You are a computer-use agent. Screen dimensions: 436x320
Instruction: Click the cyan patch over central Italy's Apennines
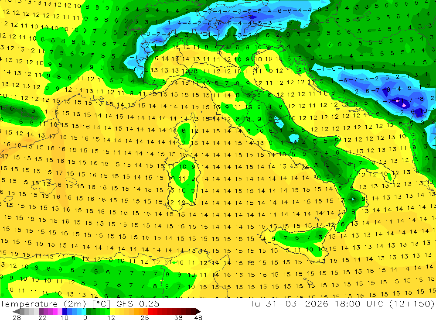click(293, 138)
